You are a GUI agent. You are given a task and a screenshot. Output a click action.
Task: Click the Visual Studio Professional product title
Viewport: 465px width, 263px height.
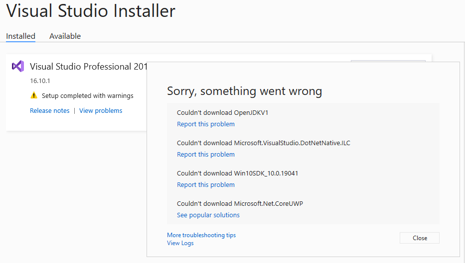[x=88, y=67]
